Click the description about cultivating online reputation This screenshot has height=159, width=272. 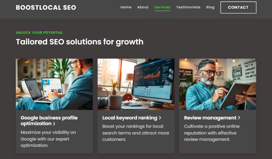pyautogui.click(x=212, y=133)
